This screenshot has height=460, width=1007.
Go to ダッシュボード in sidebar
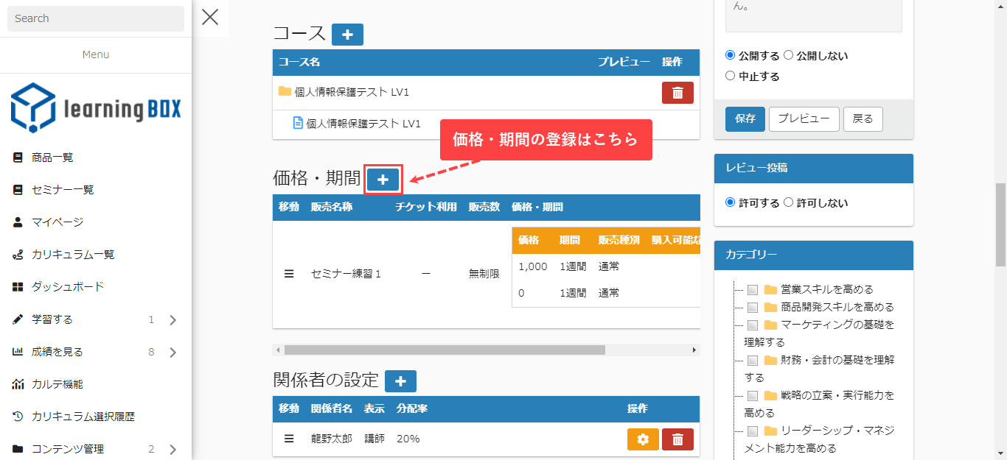[x=68, y=287]
